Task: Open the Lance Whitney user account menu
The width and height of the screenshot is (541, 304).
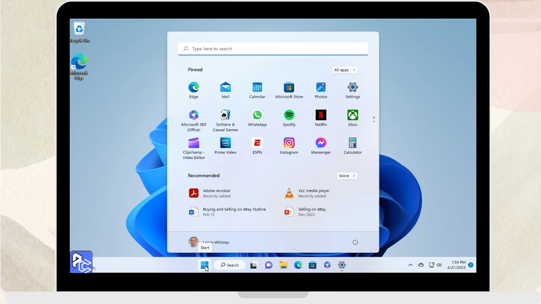Action: point(209,242)
